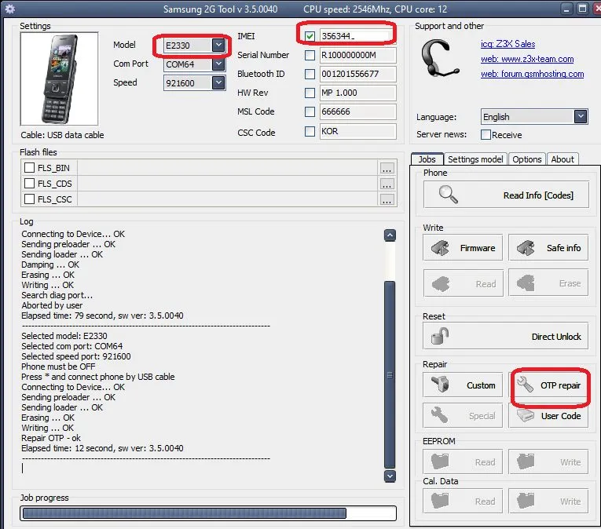Screen dimensions: 601x529
Task: Switch to the Jobs tab
Action: tap(427, 159)
